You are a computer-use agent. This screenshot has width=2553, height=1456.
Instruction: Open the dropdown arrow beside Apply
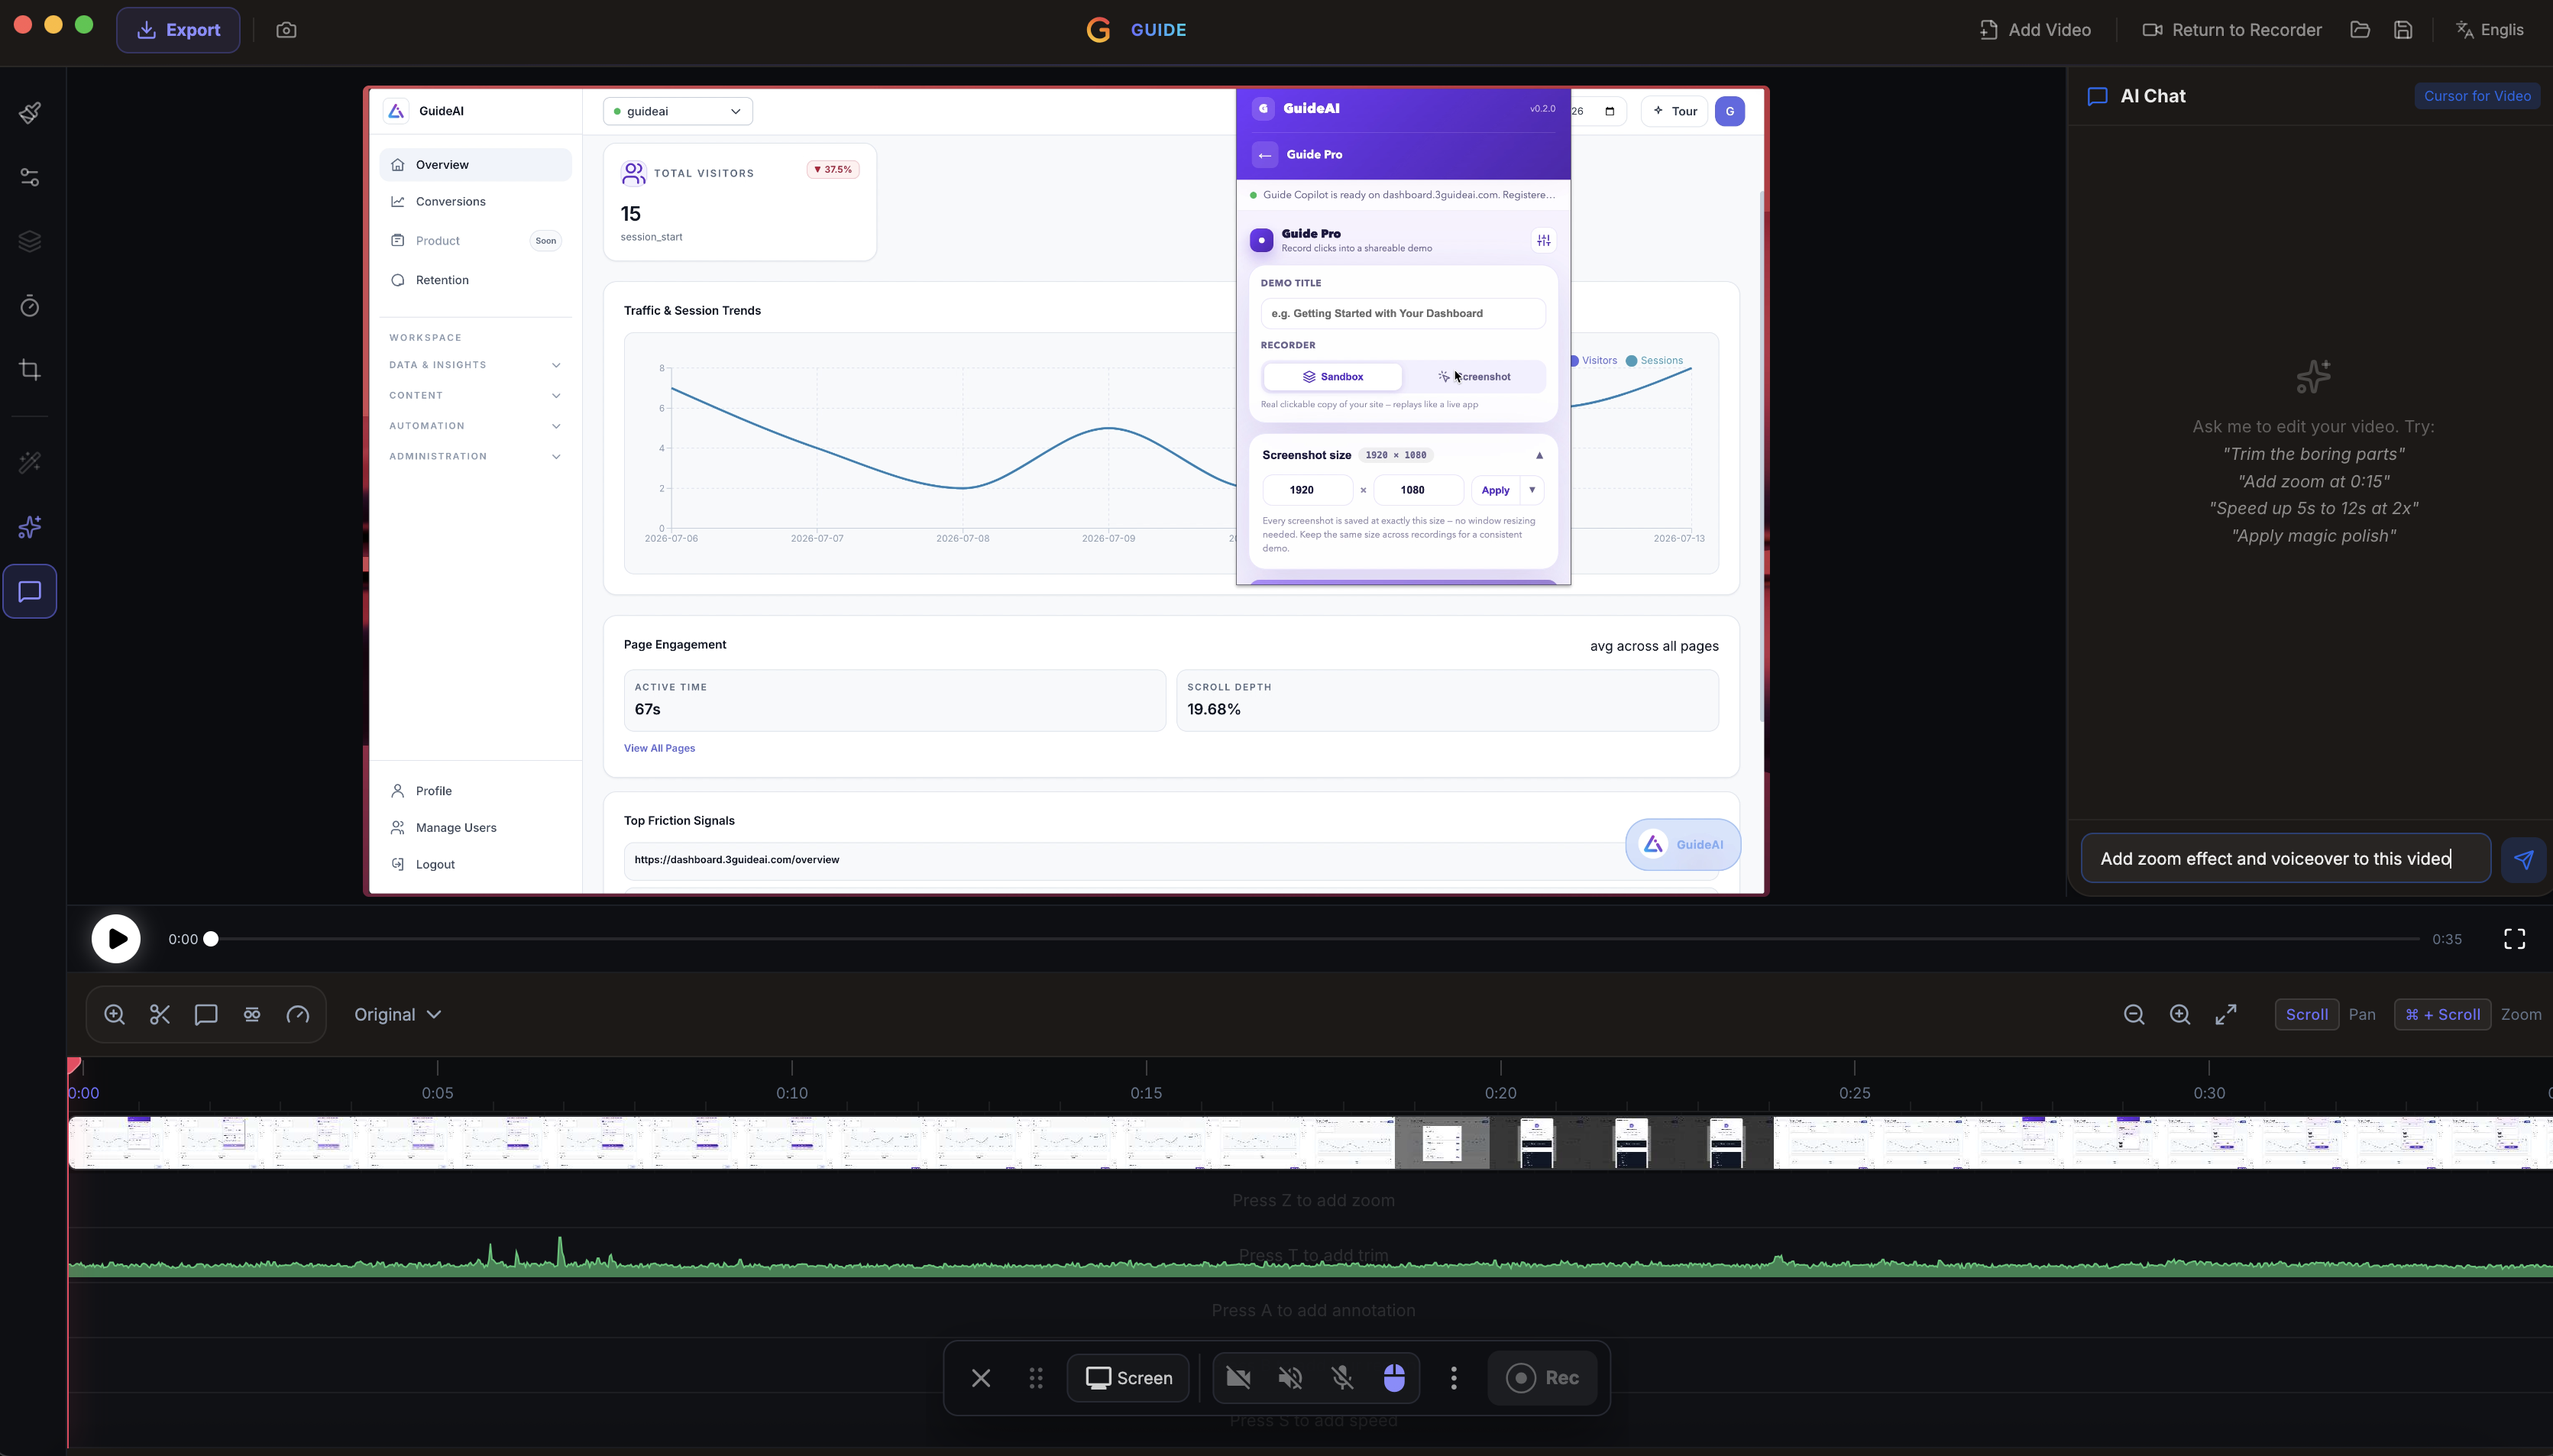[1531, 490]
